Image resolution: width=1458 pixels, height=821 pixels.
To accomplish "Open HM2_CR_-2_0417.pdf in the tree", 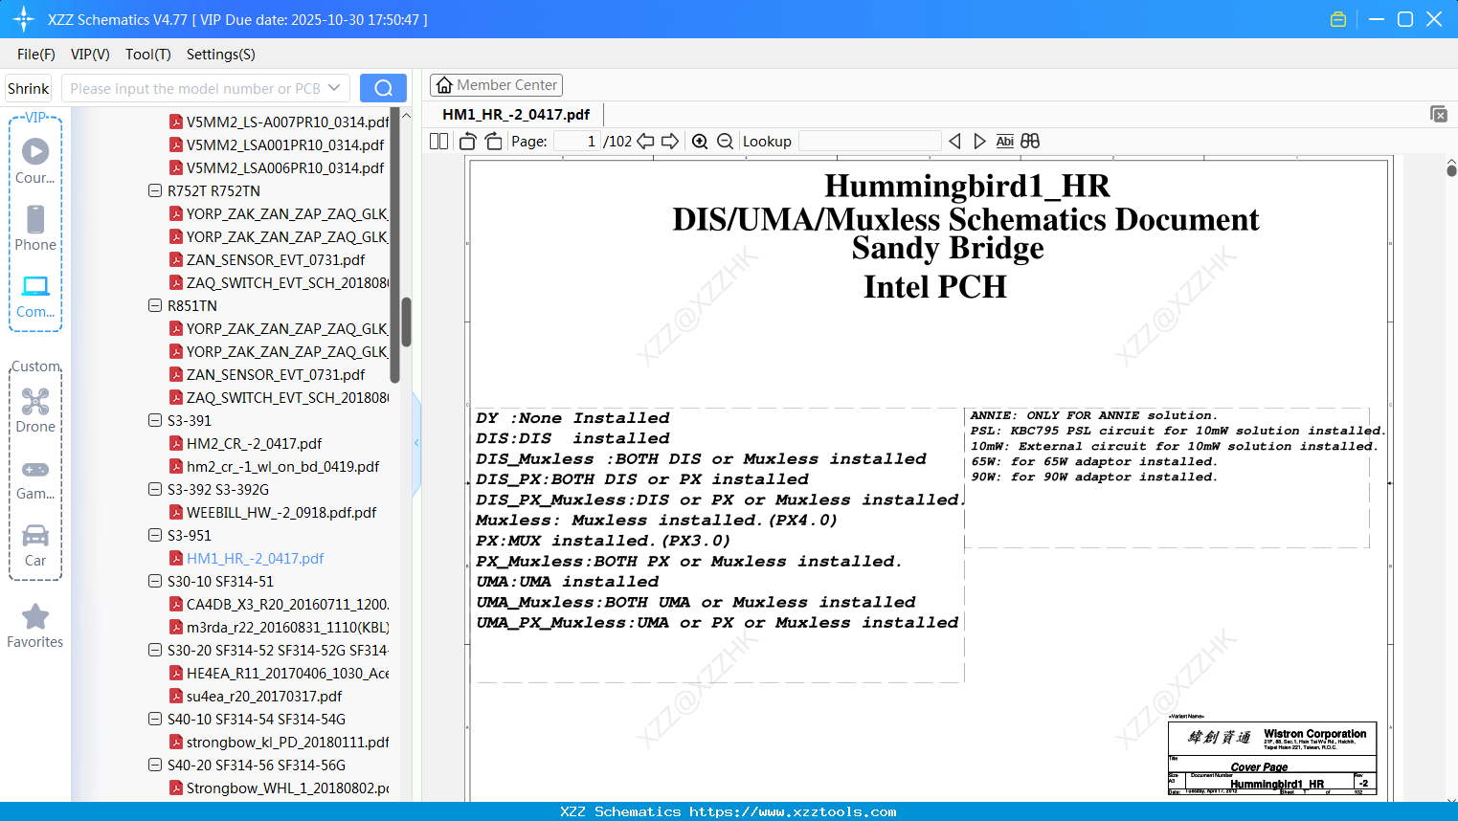I will tap(254, 443).
